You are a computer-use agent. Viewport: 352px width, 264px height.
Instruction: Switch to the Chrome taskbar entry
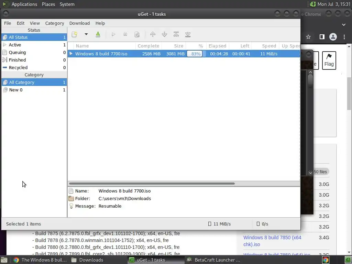click(x=41, y=260)
